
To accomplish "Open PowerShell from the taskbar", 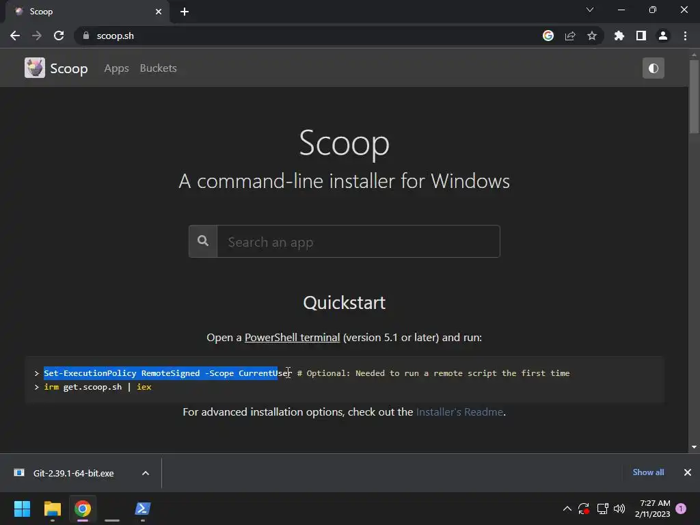I will click(x=143, y=509).
